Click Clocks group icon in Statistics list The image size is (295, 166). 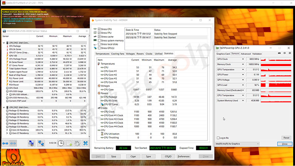(x=99, y=108)
